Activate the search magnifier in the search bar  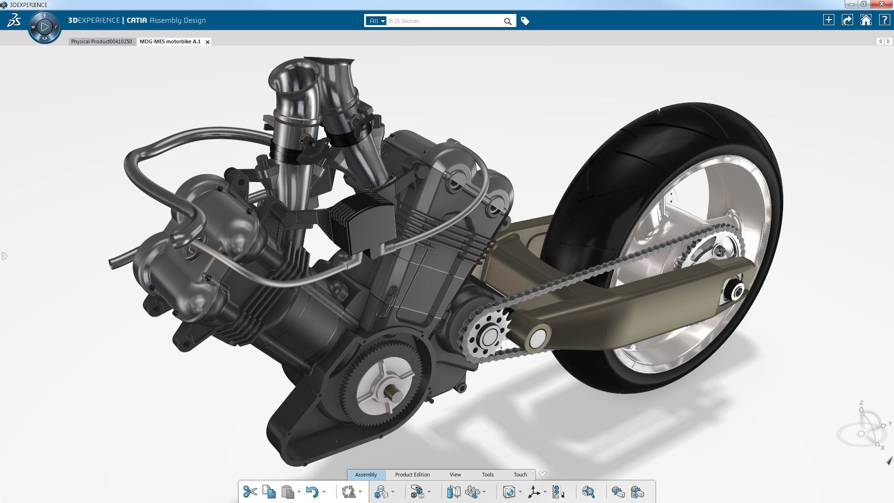[x=508, y=21]
